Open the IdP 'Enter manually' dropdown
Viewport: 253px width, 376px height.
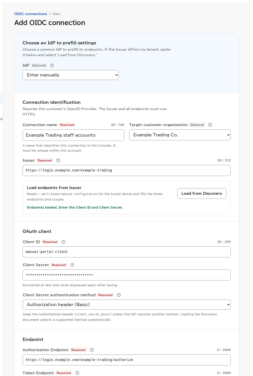tap(71, 75)
